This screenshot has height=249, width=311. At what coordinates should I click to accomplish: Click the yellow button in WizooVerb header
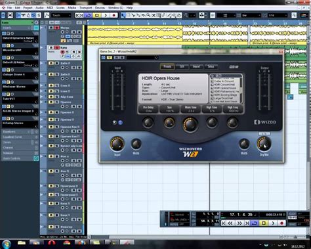(110, 58)
